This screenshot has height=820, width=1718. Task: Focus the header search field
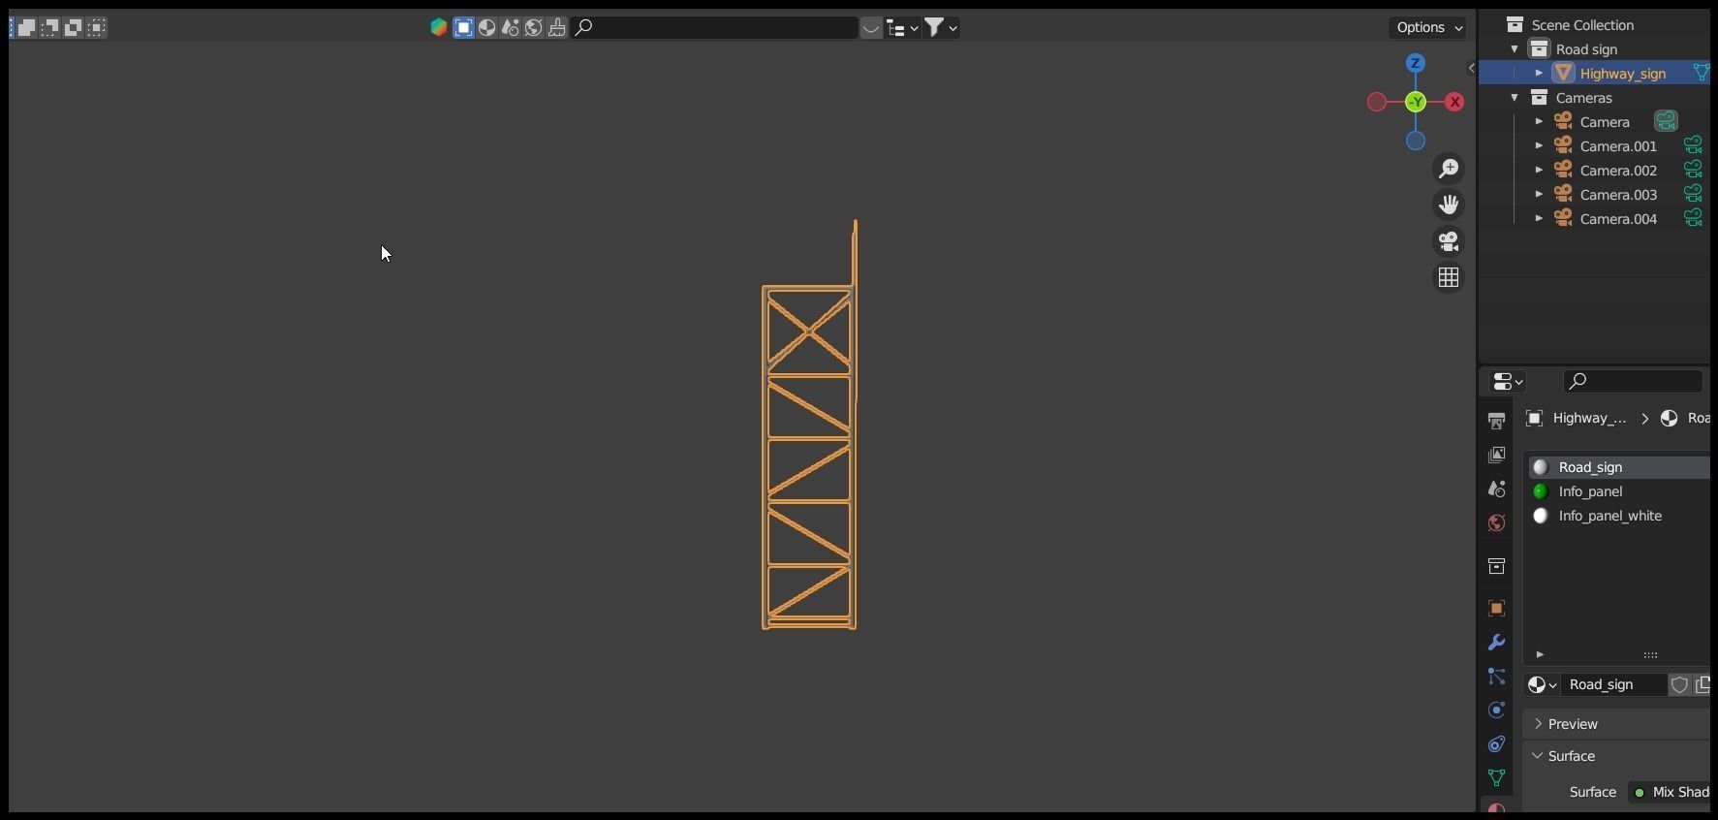tap(714, 27)
